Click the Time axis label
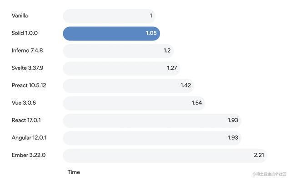 [x=74, y=172]
